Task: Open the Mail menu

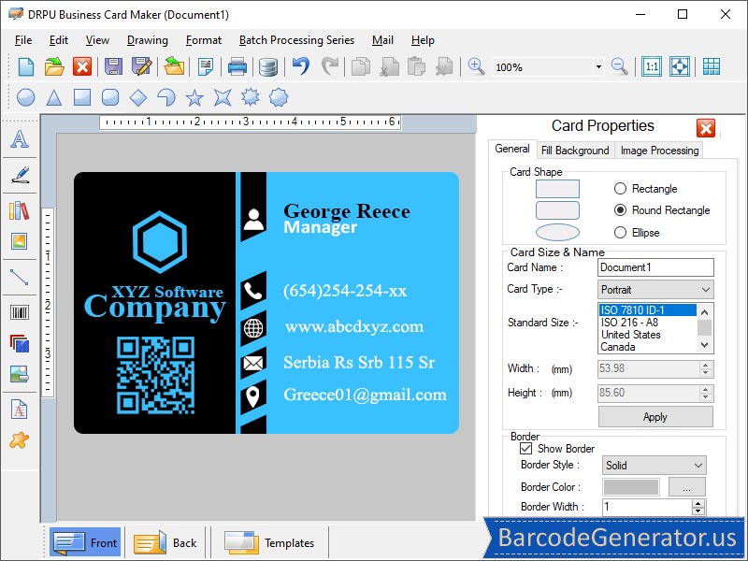Action: coord(382,40)
